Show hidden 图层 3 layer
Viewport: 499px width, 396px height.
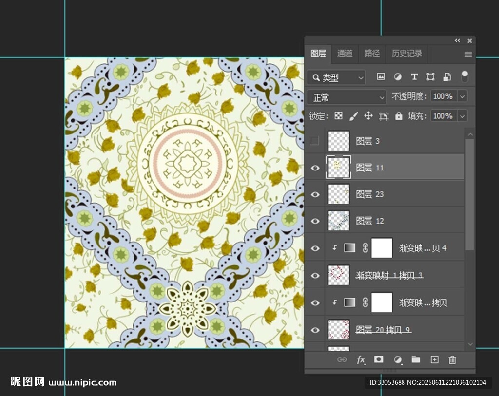coord(315,141)
